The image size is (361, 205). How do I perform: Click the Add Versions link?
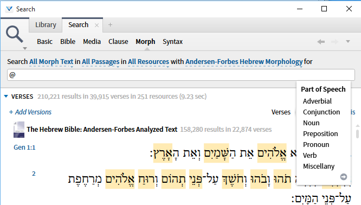[x=30, y=112]
